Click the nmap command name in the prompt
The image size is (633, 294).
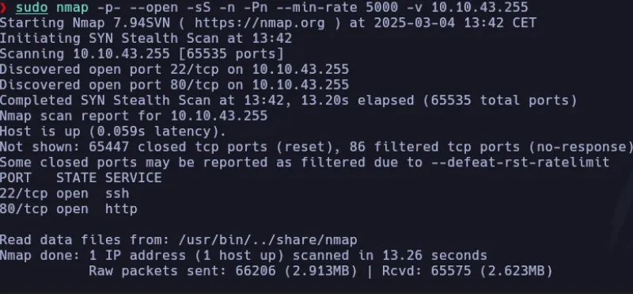coord(72,7)
